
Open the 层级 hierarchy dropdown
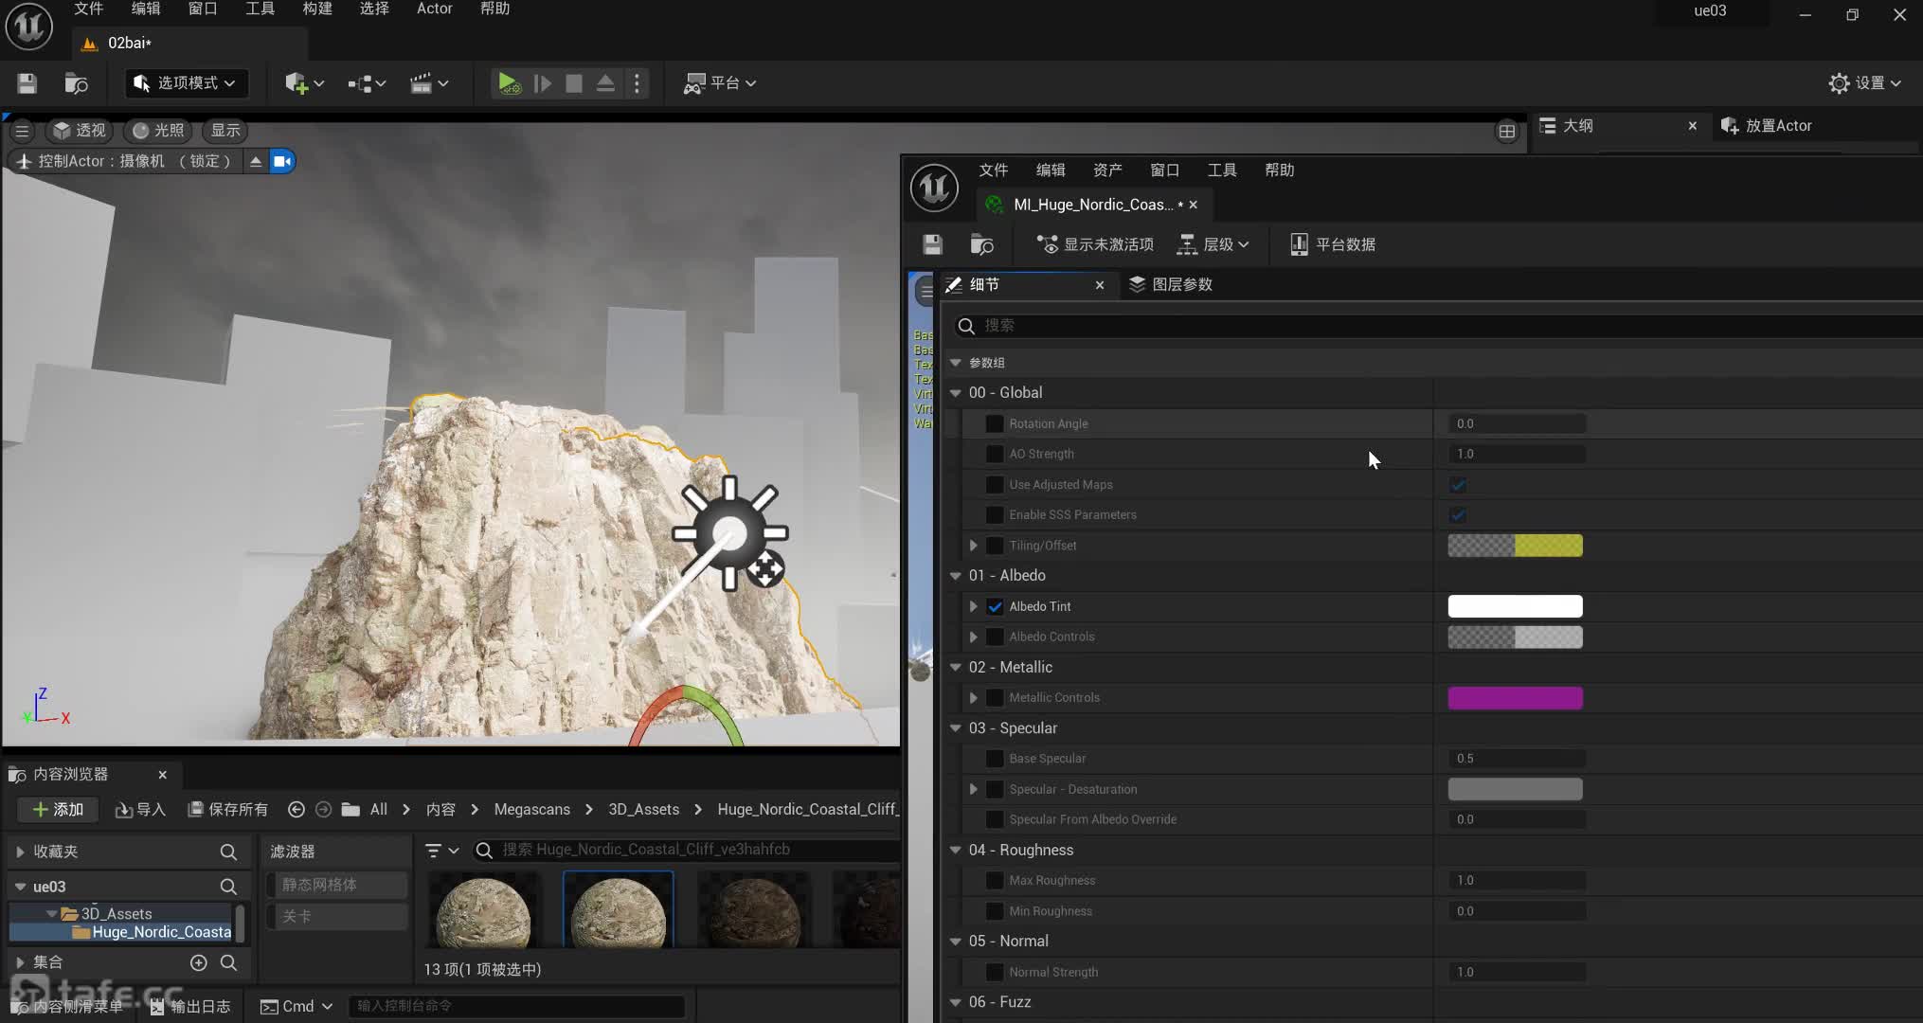pyautogui.click(x=1213, y=244)
